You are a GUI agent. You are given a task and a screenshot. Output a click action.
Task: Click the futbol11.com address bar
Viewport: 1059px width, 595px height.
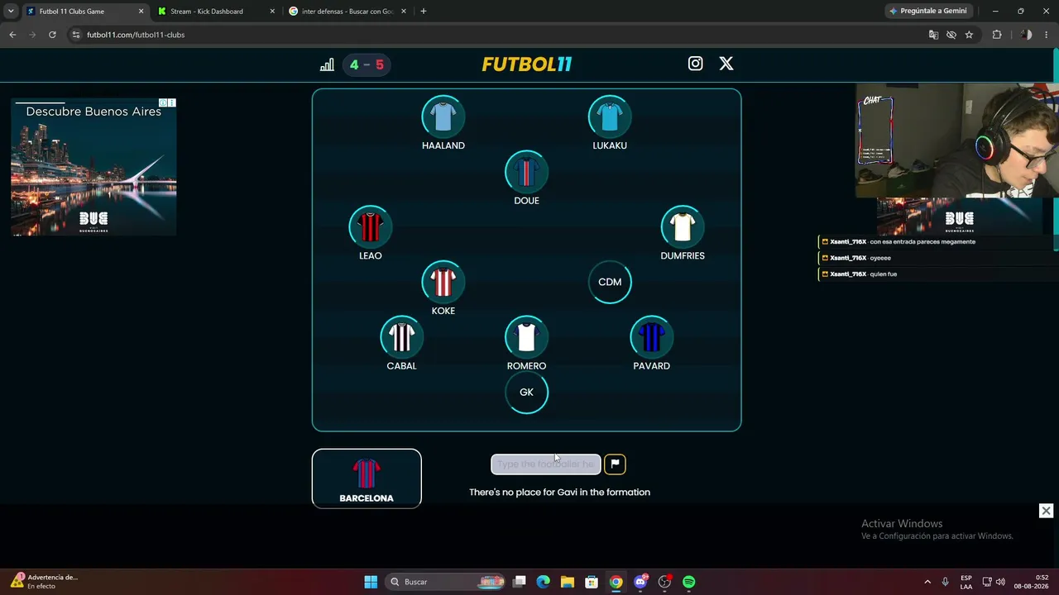pyautogui.click(x=496, y=35)
